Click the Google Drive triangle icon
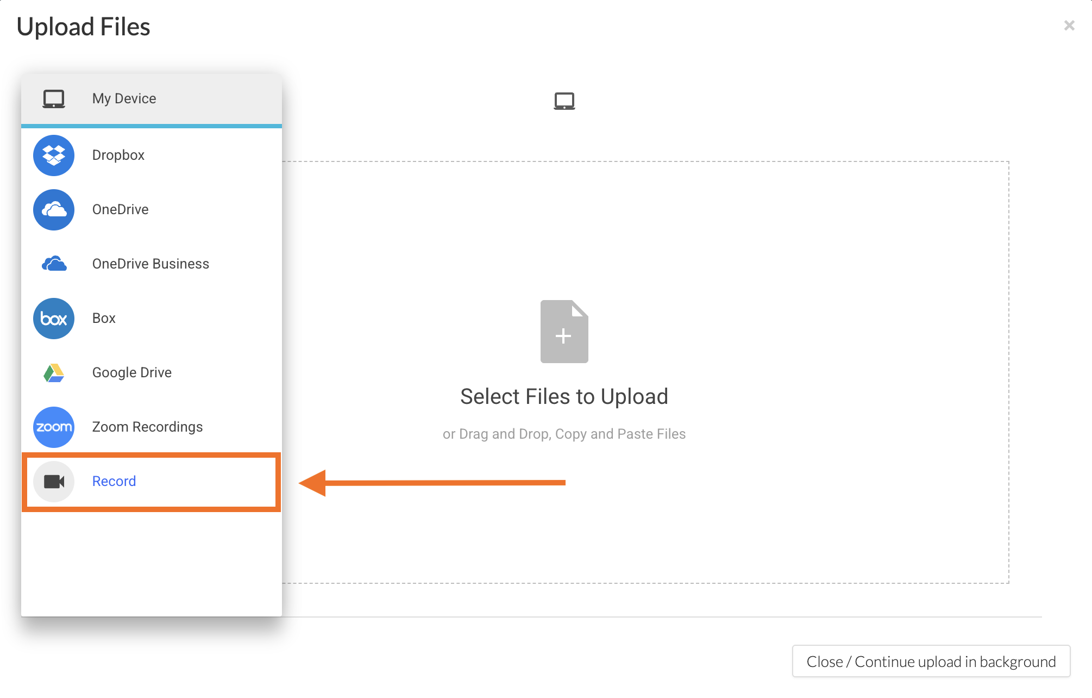 click(54, 373)
